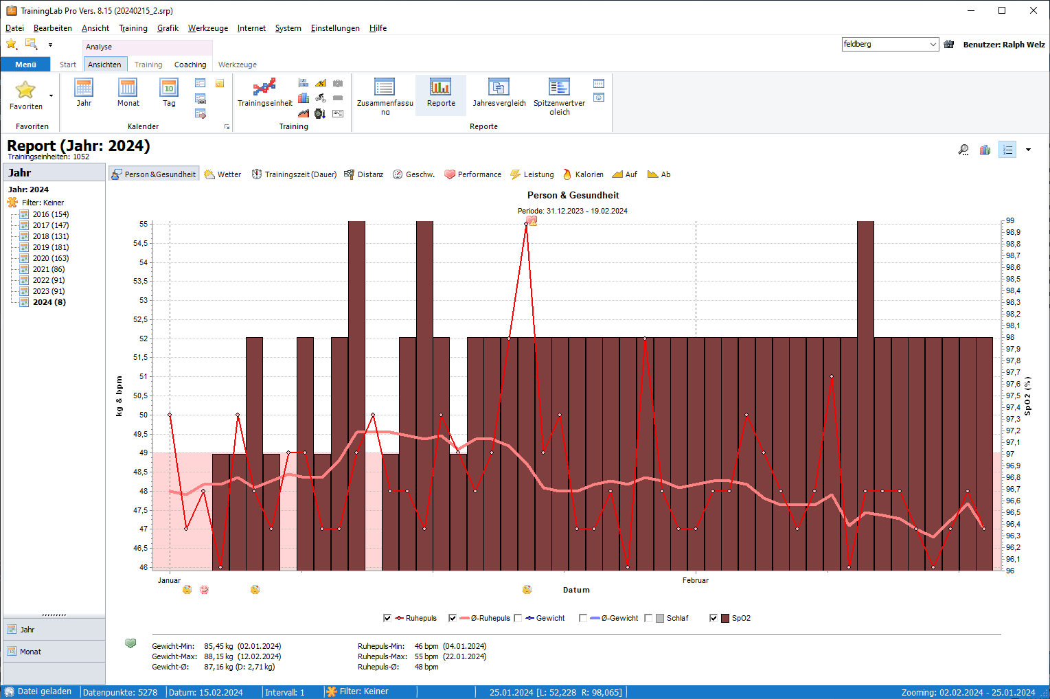
Task: Click the table grid icon in Reporte group
Action: (x=599, y=84)
